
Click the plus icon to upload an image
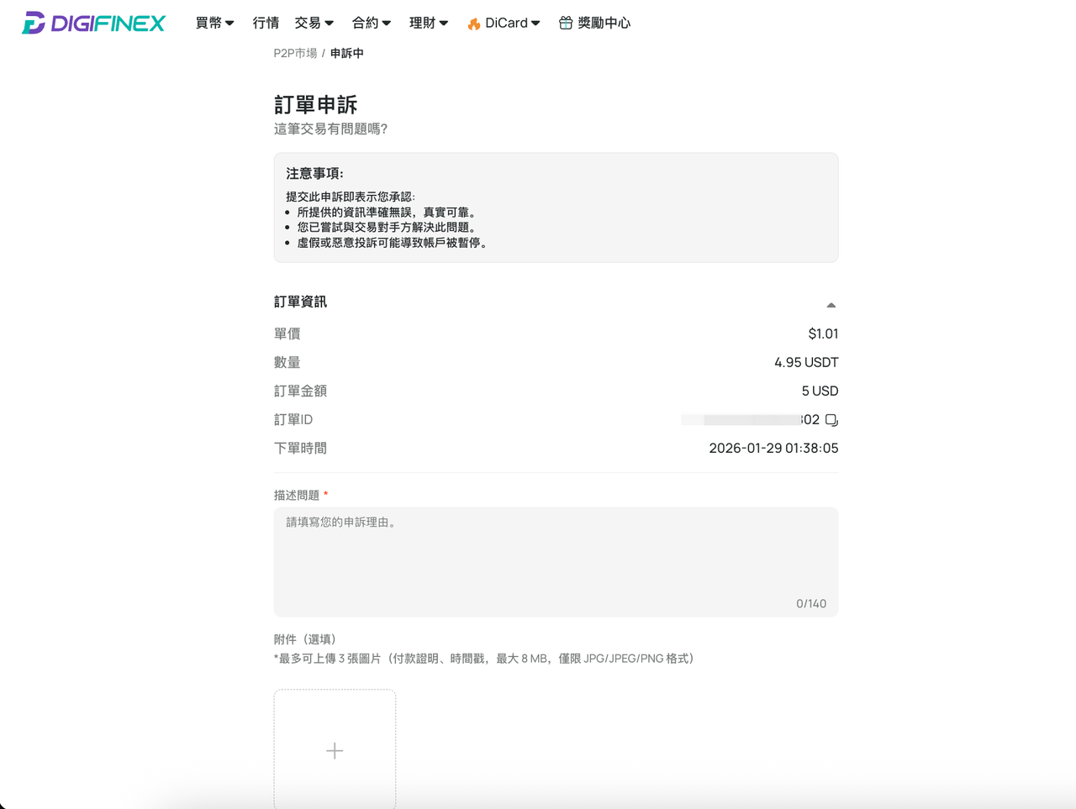tap(335, 750)
